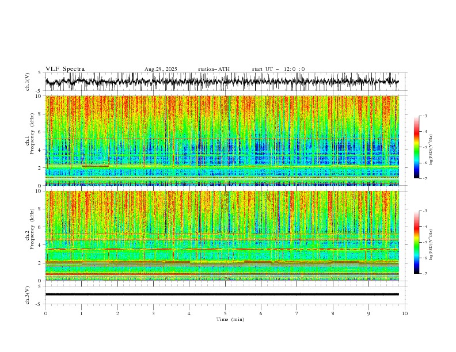Click the date 'Aug.28, 2025'
Screen dimensions: 456x352
[x=161, y=69]
